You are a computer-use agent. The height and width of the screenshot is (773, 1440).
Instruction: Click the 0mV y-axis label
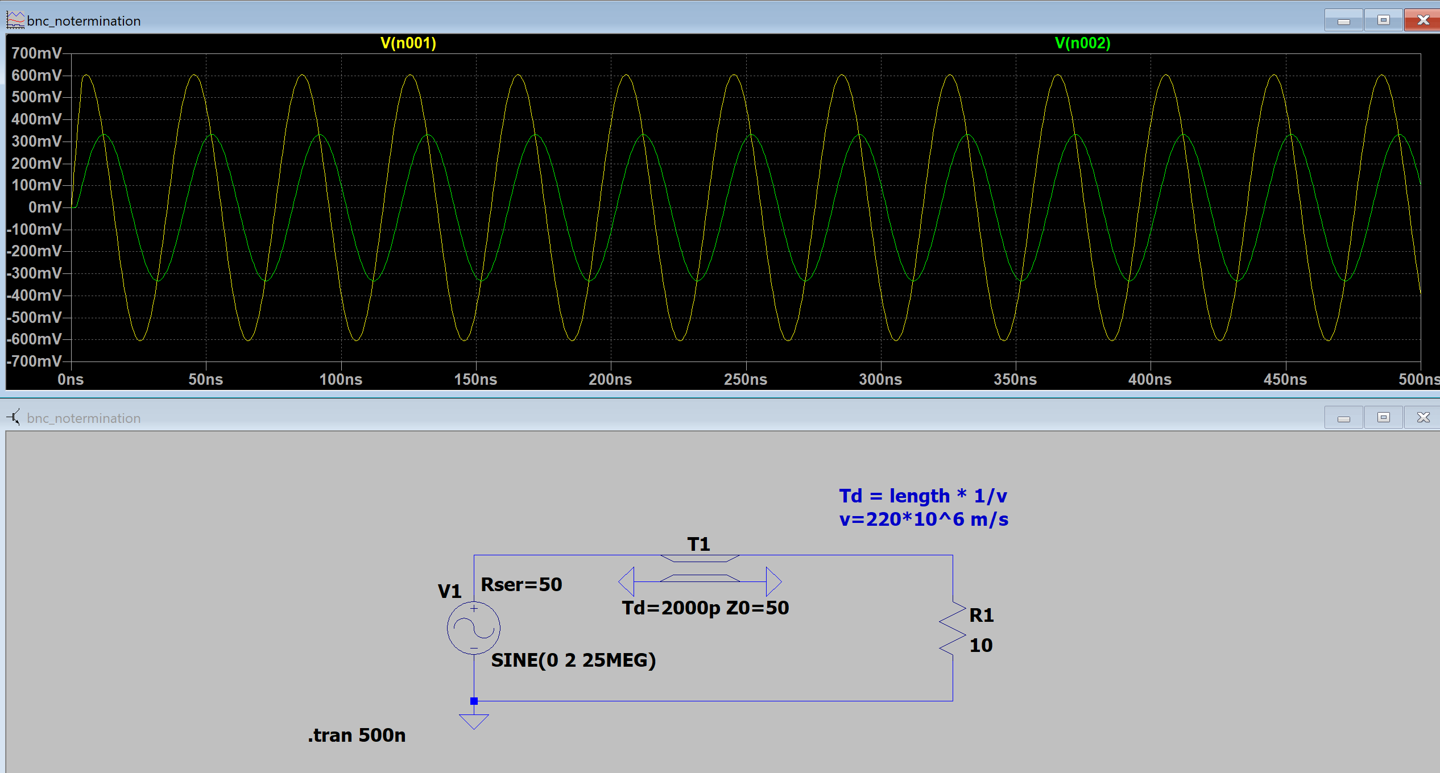click(x=45, y=207)
